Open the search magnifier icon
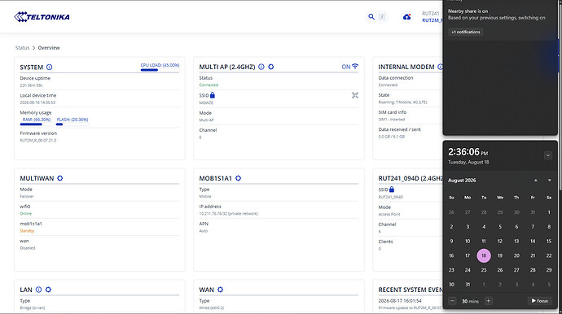Viewport: 562px width, 314px height. (371, 16)
